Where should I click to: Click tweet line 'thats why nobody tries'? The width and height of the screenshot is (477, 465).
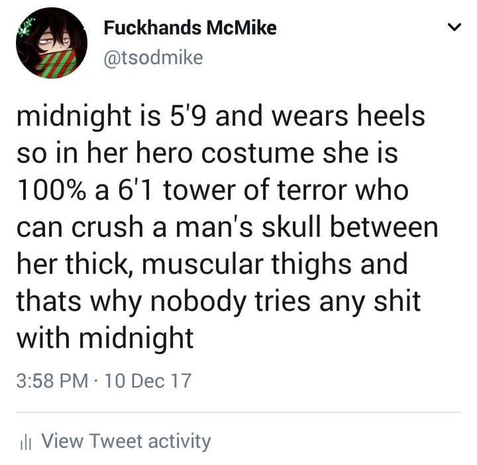coord(219,302)
